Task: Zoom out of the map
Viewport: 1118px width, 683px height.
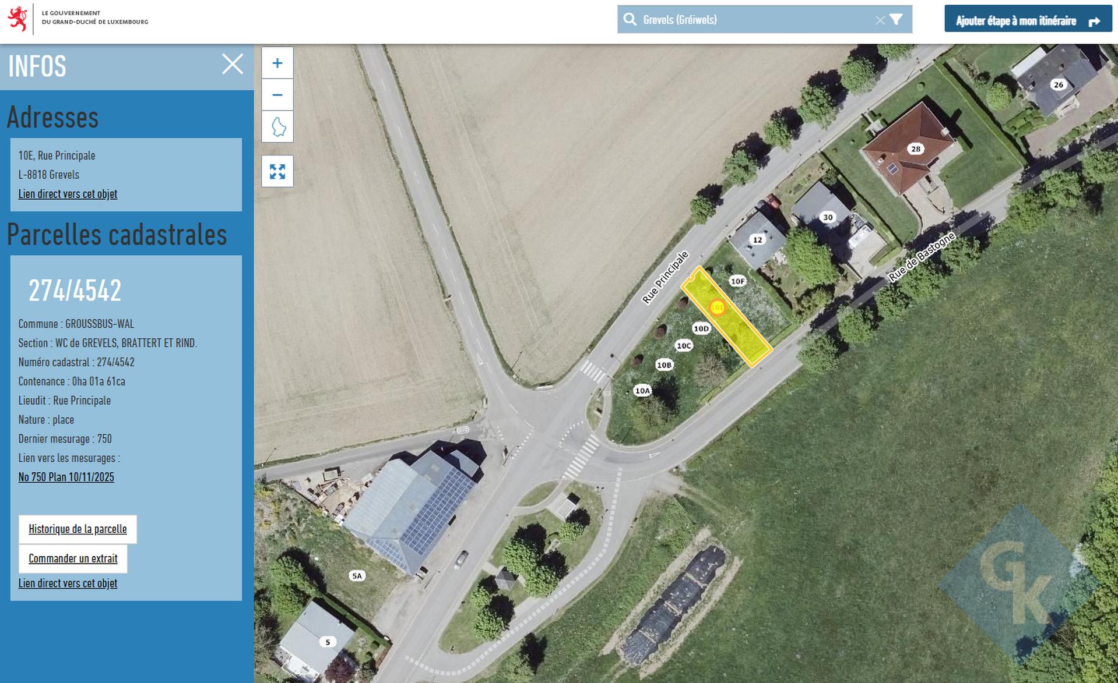Action: [x=277, y=95]
